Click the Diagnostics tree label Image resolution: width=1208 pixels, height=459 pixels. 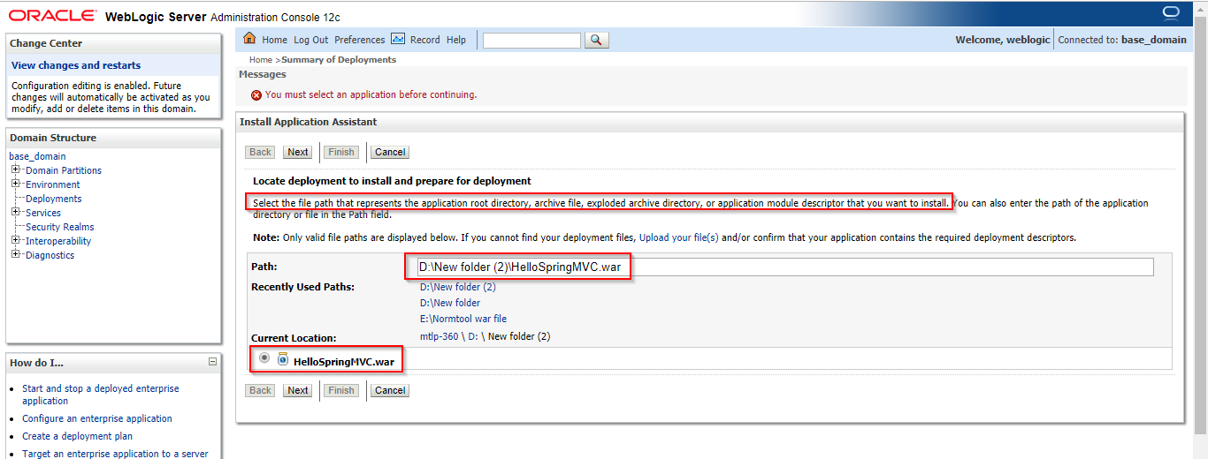(50, 255)
